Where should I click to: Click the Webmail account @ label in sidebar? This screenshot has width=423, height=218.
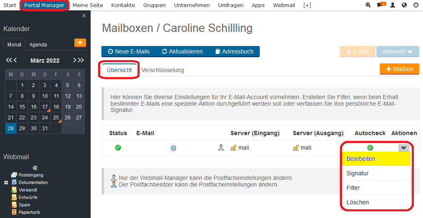point(35,168)
